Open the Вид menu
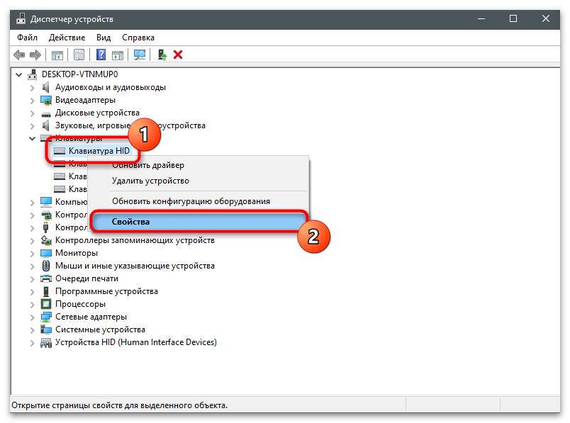 pyautogui.click(x=104, y=38)
